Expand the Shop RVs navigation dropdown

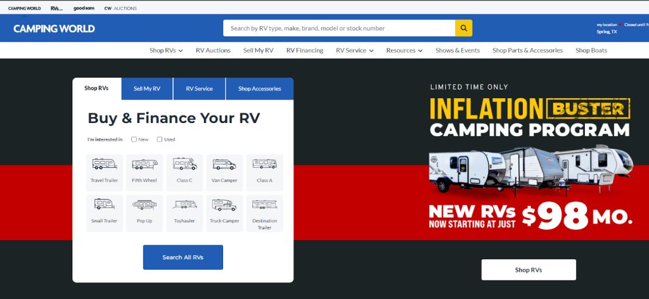pyautogui.click(x=166, y=51)
